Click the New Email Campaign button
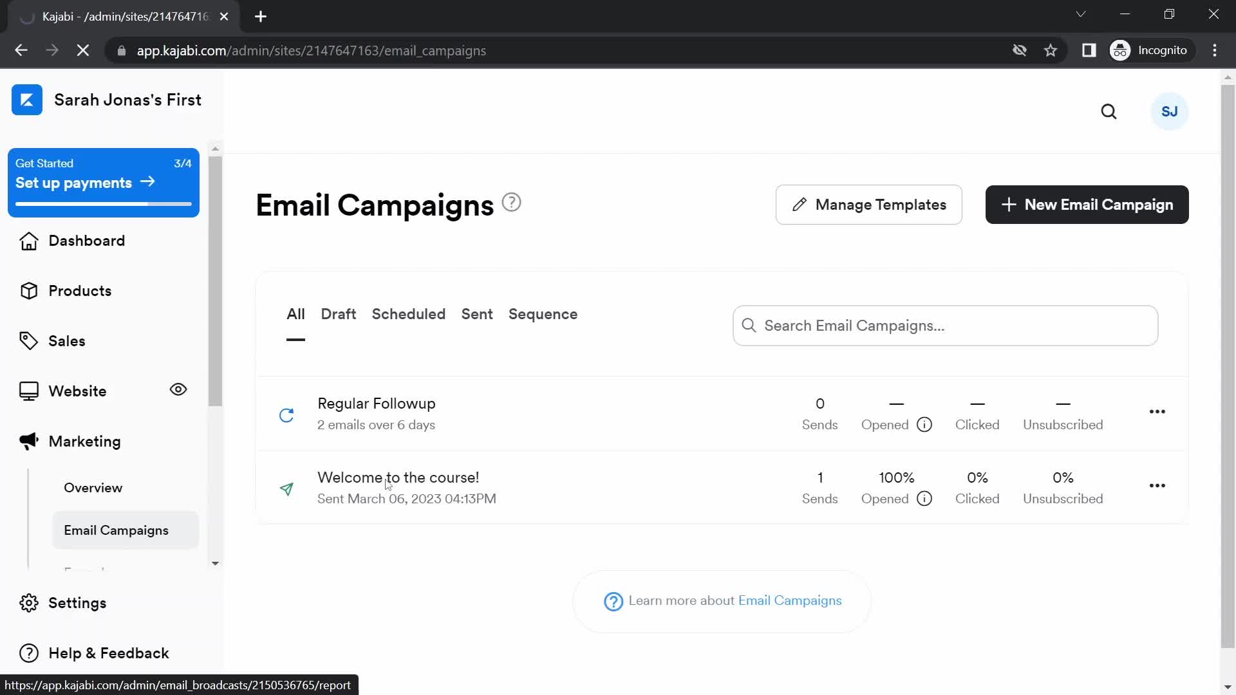The width and height of the screenshot is (1236, 695). (1087, 205)
